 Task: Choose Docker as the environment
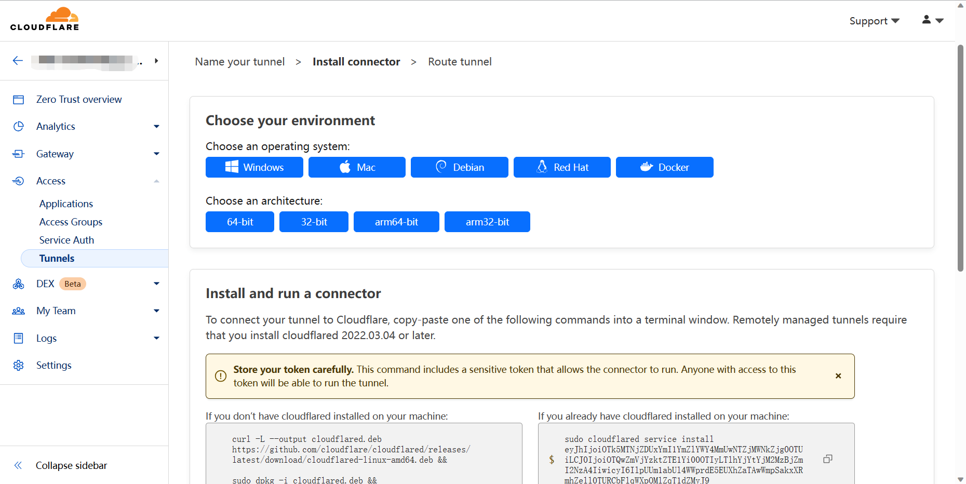[x=664, y=167]
